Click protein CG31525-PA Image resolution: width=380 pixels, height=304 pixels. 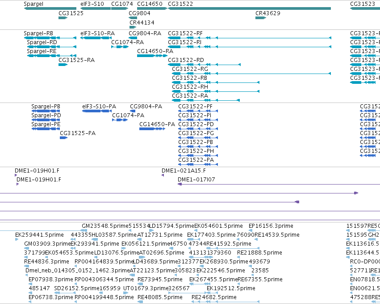[64, 138]
